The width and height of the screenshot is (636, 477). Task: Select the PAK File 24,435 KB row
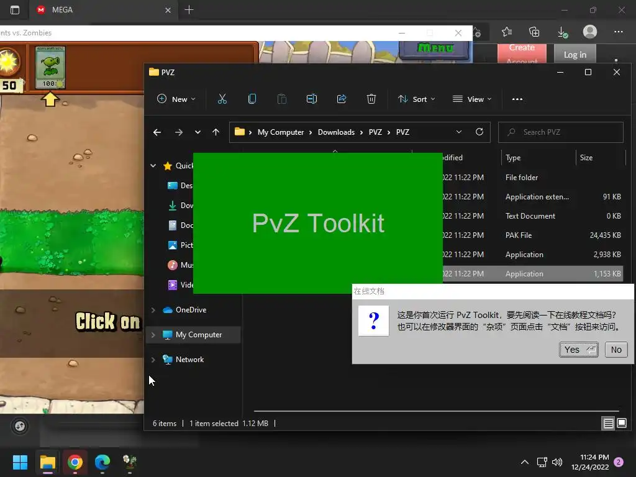[x=533, y=235]
